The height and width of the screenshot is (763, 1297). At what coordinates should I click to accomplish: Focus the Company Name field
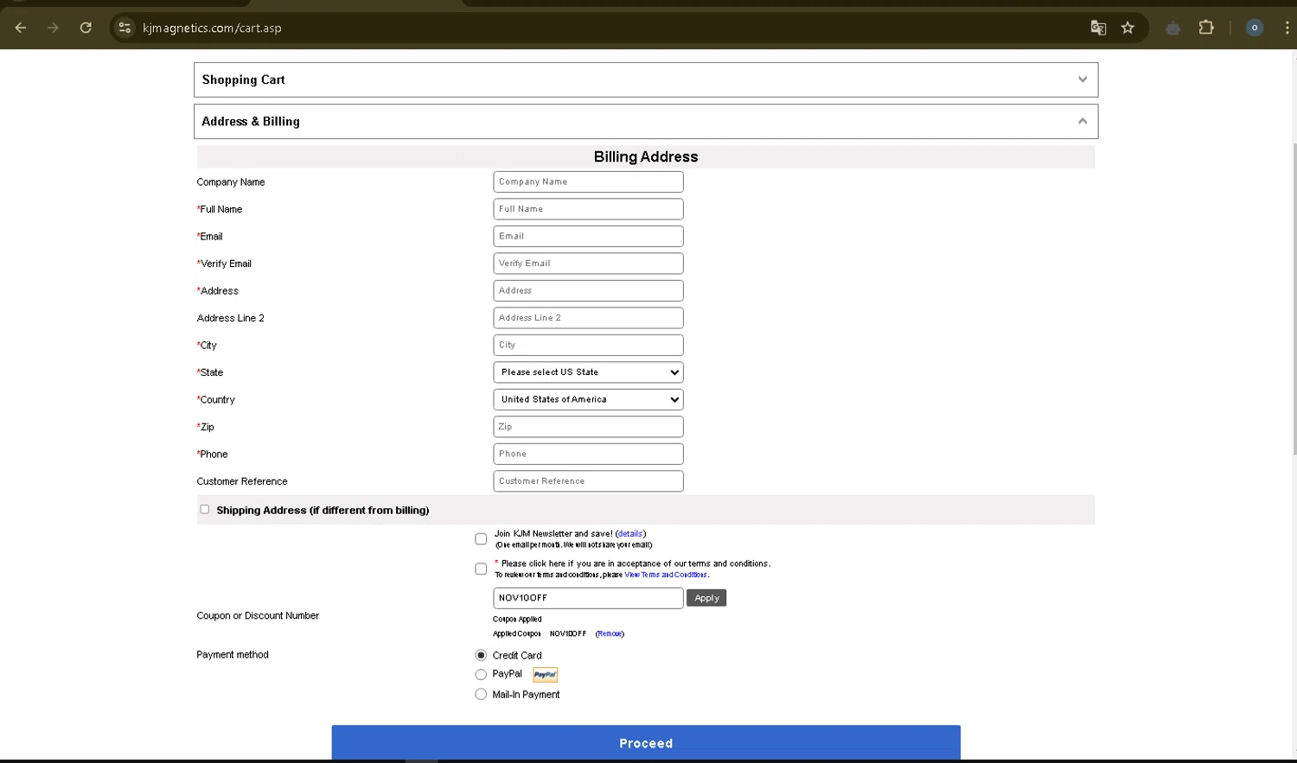pos(588,181)
